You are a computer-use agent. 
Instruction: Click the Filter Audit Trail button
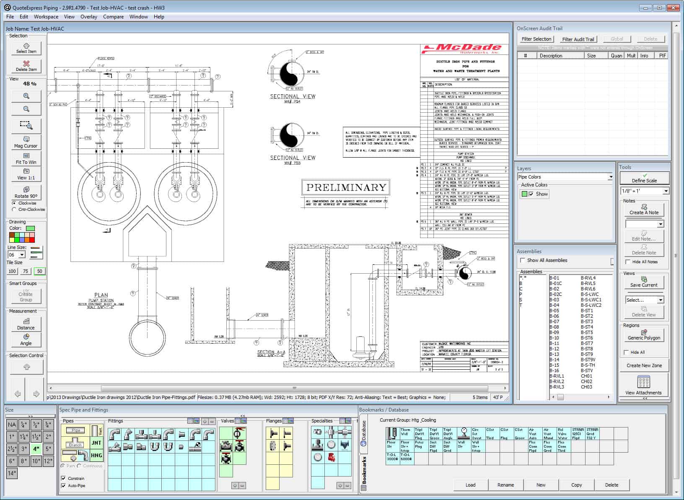click(578, 39)
